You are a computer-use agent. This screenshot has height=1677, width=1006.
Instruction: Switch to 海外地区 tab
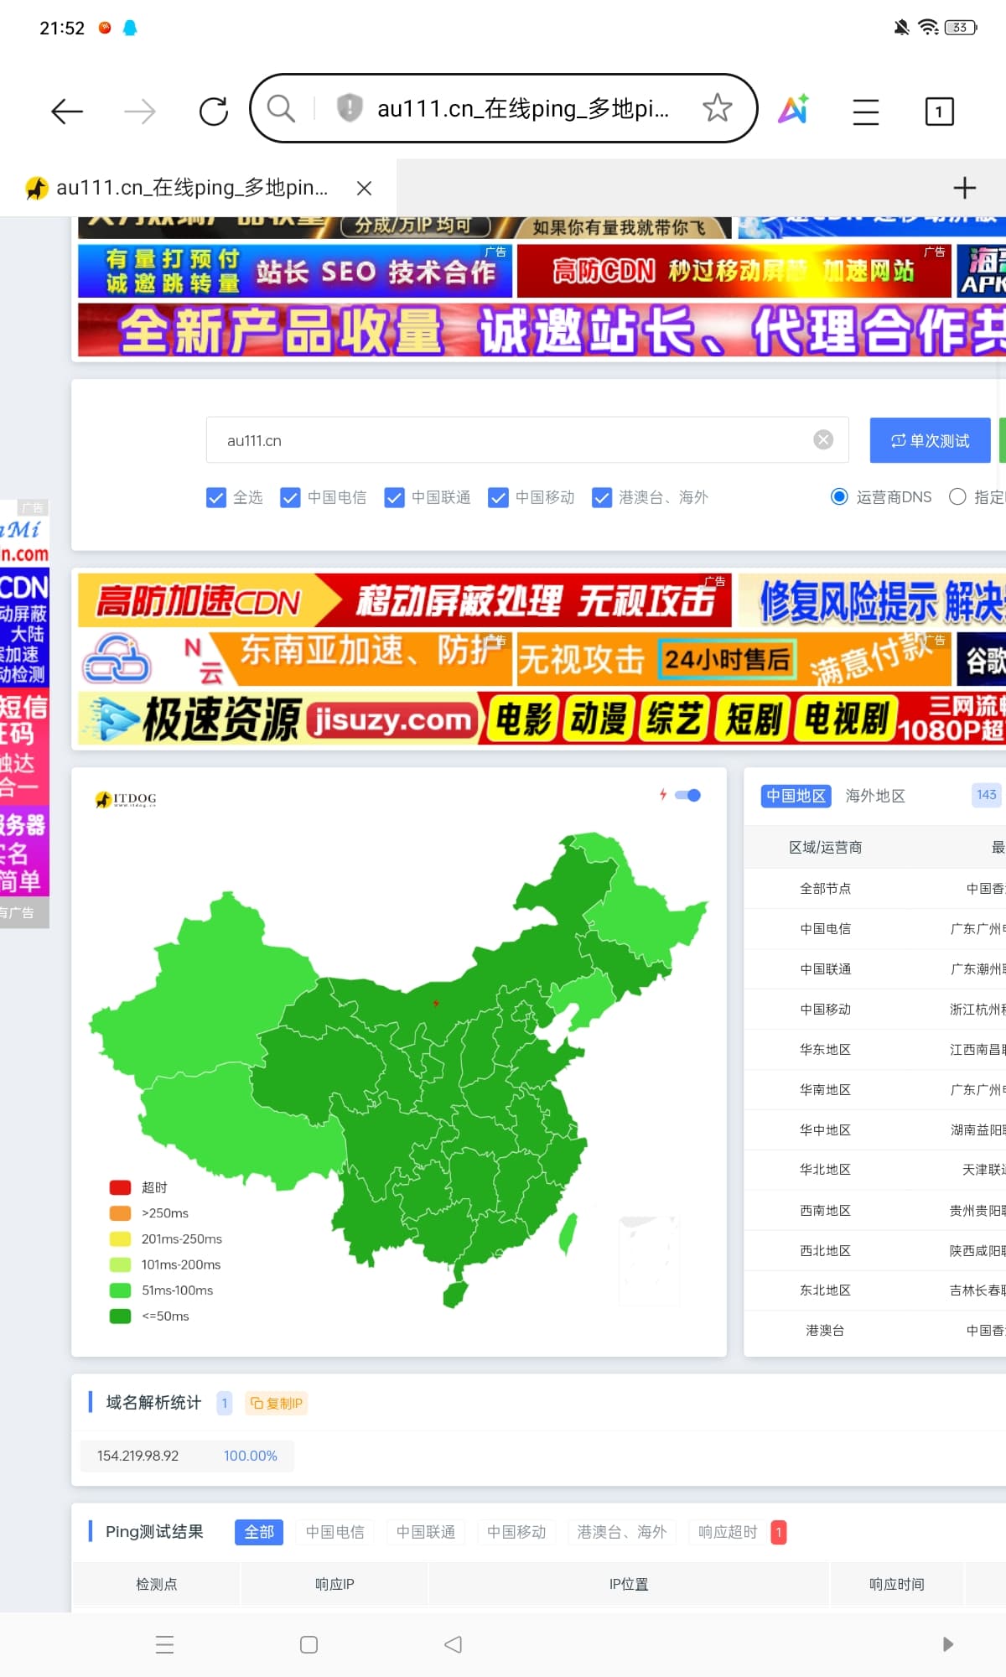875,796
